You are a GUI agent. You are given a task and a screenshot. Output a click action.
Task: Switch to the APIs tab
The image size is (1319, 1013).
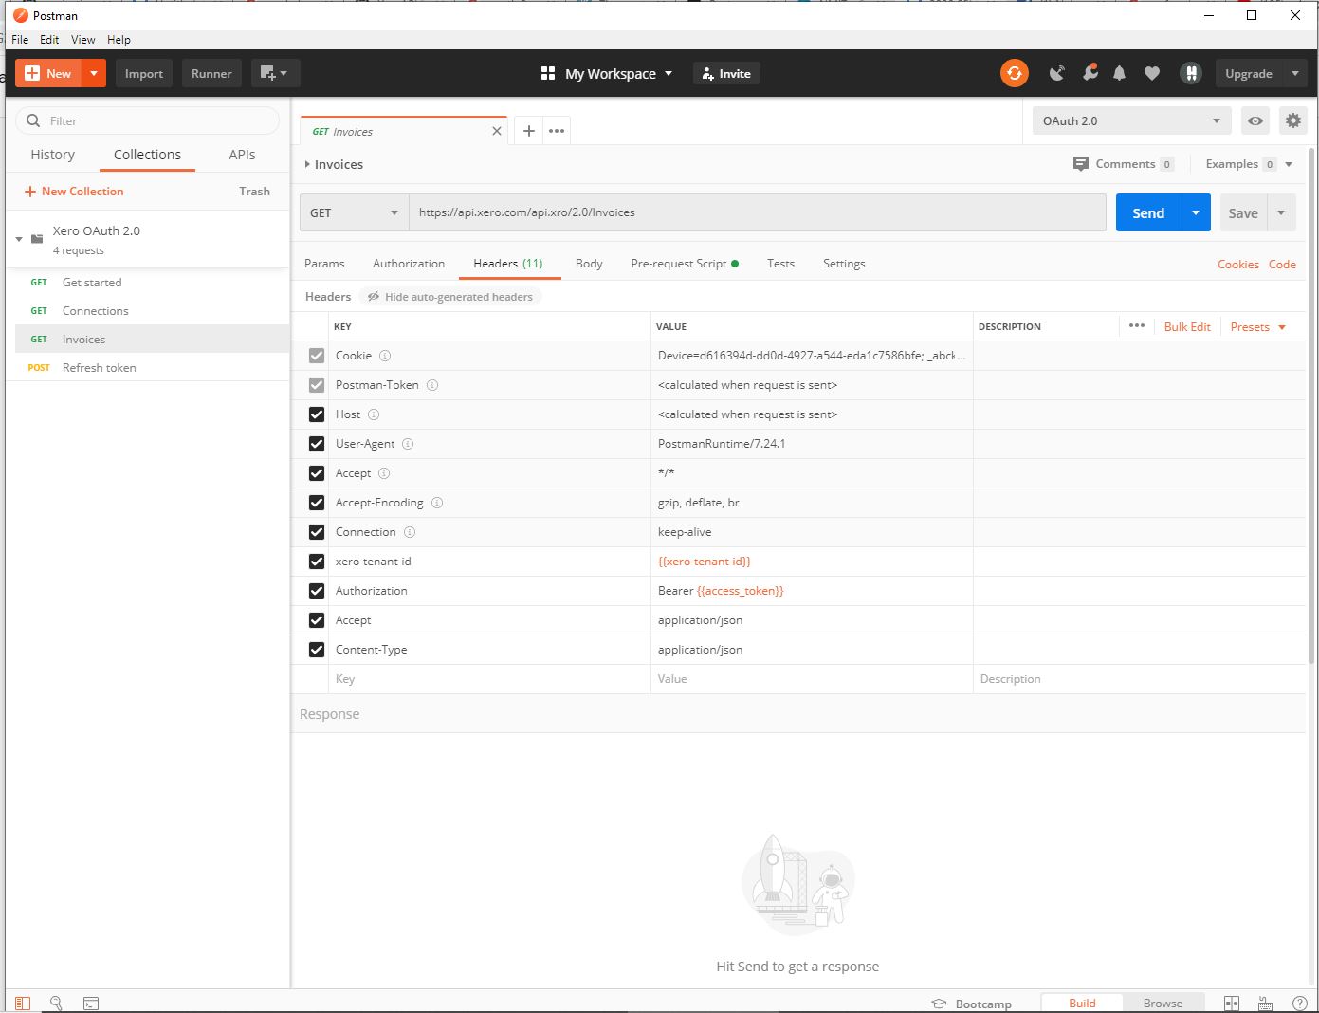pos(242,155)
